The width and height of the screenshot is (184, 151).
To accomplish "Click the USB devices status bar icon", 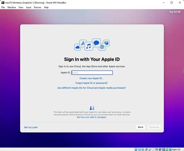I will 150,149.
